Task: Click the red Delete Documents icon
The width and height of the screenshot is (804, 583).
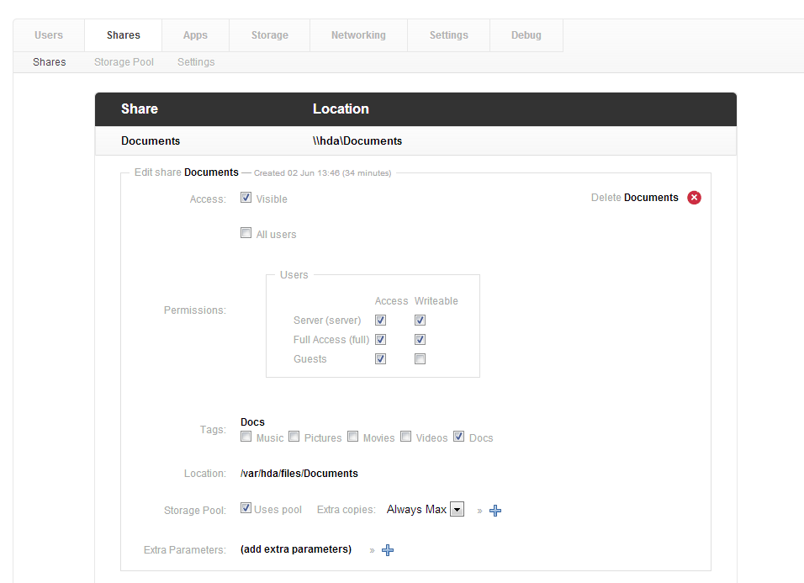Action: (695, 198)
